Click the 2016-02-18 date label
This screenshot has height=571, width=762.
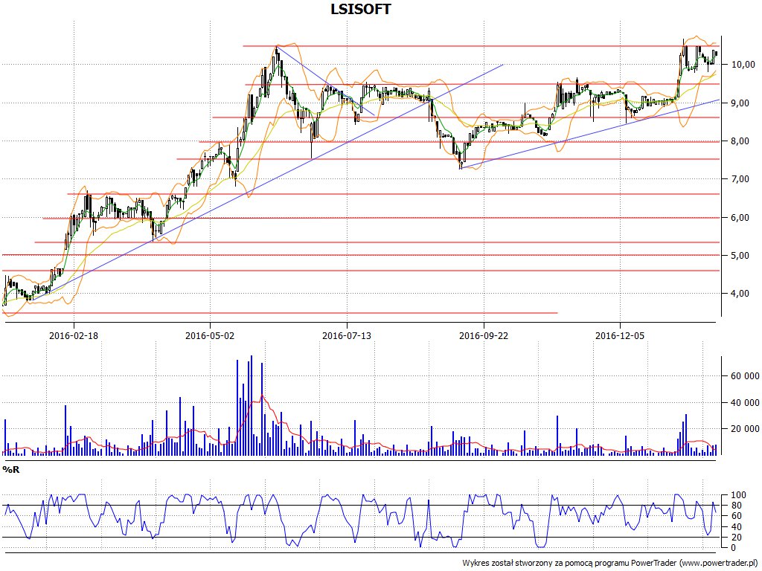click(74, 335)
